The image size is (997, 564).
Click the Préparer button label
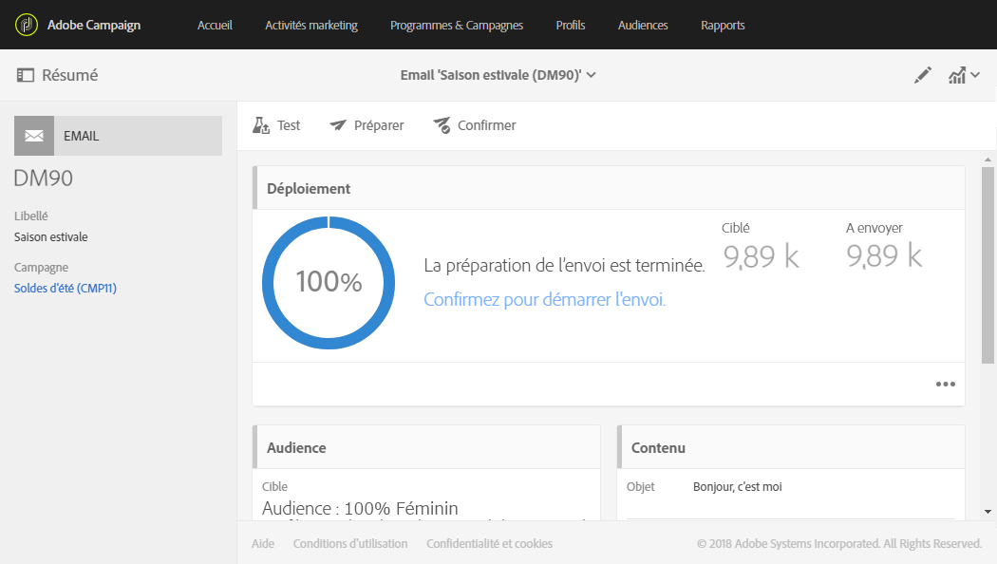379,125
